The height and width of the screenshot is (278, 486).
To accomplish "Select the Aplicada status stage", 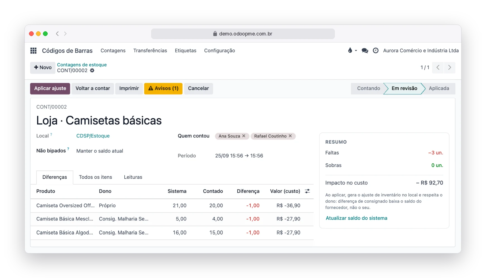I will coord(439,89).
